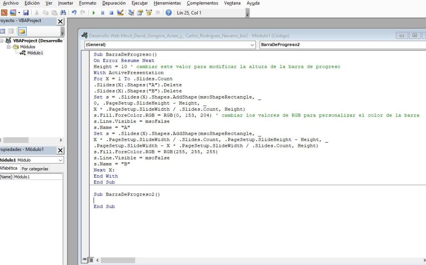This screenshot has width=426, height=265.
Task: Open the Depuración menu
Action: [x=114, y=3]
